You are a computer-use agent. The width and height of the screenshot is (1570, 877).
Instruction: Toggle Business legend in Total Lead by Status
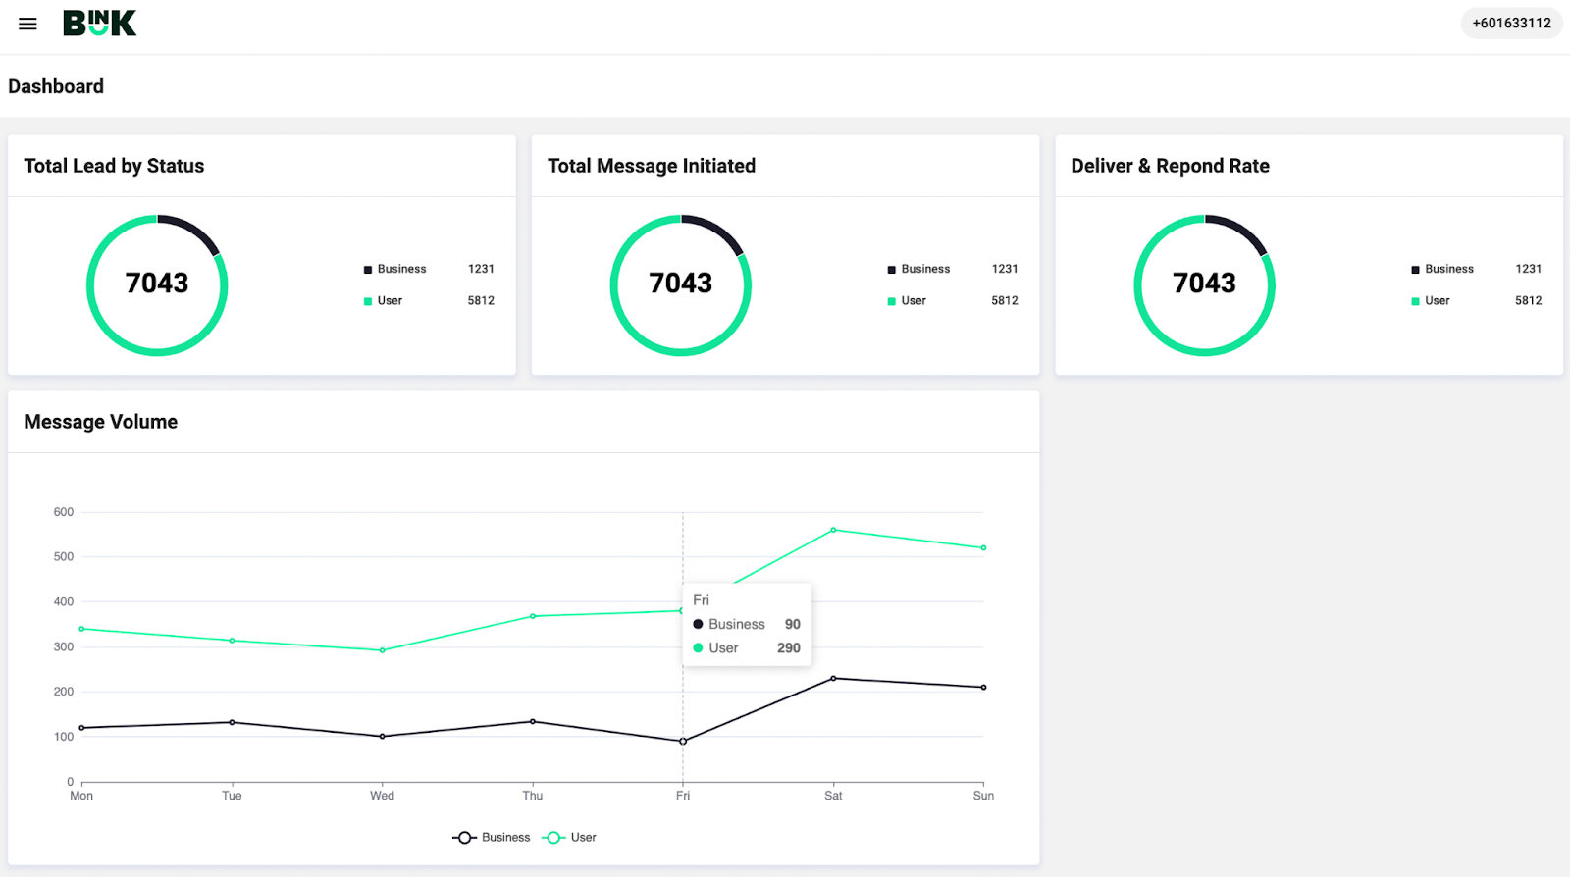pyautogui.click(x=394, y=269)
